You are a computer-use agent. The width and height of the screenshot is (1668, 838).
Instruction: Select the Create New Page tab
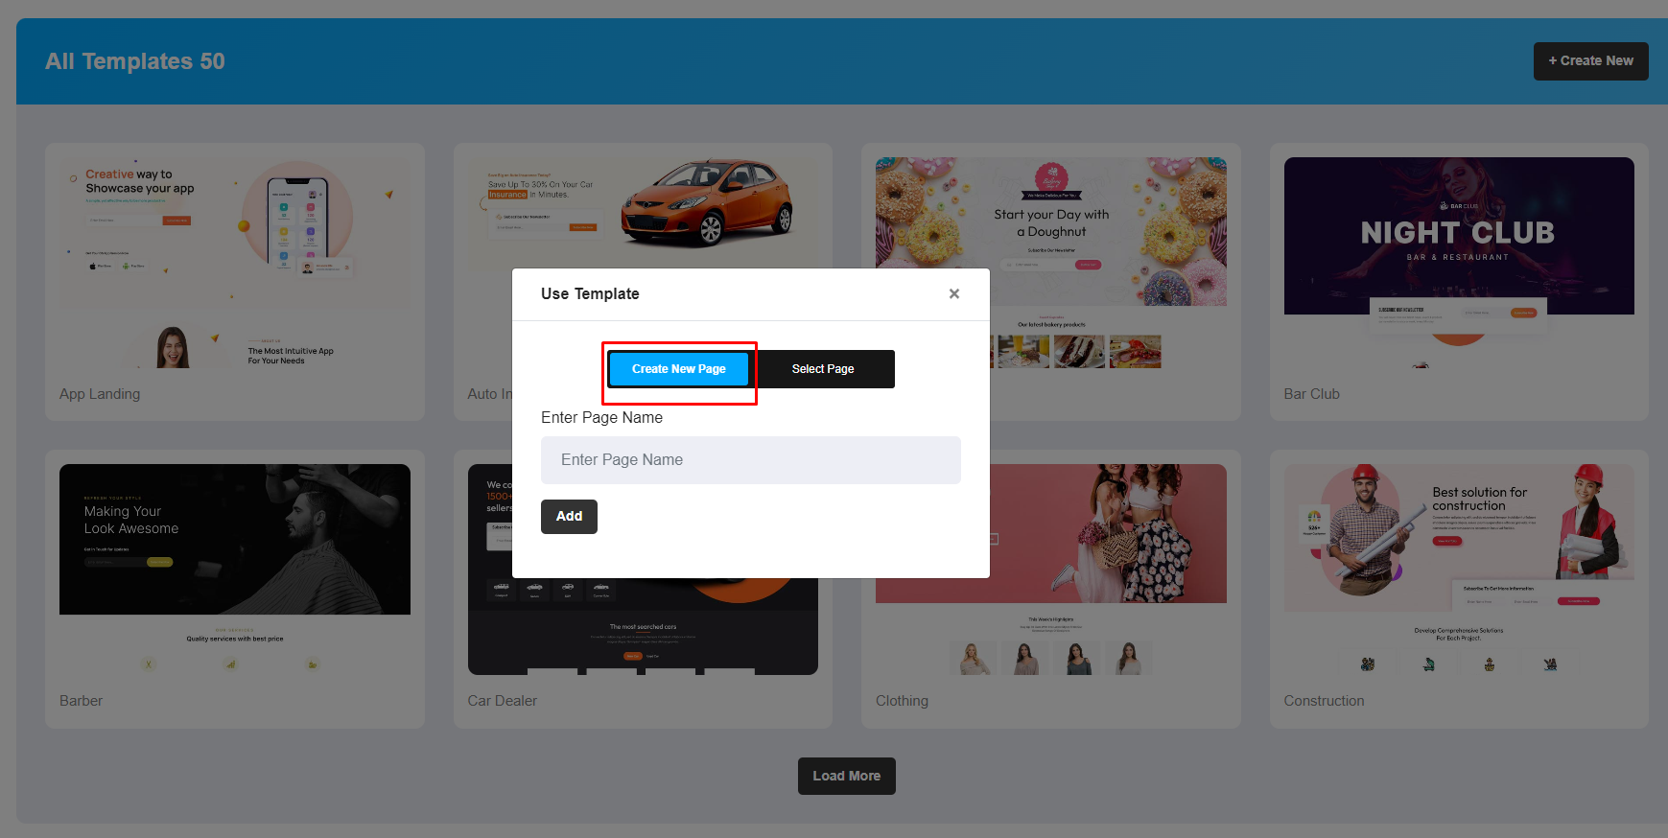click(678, 369)
